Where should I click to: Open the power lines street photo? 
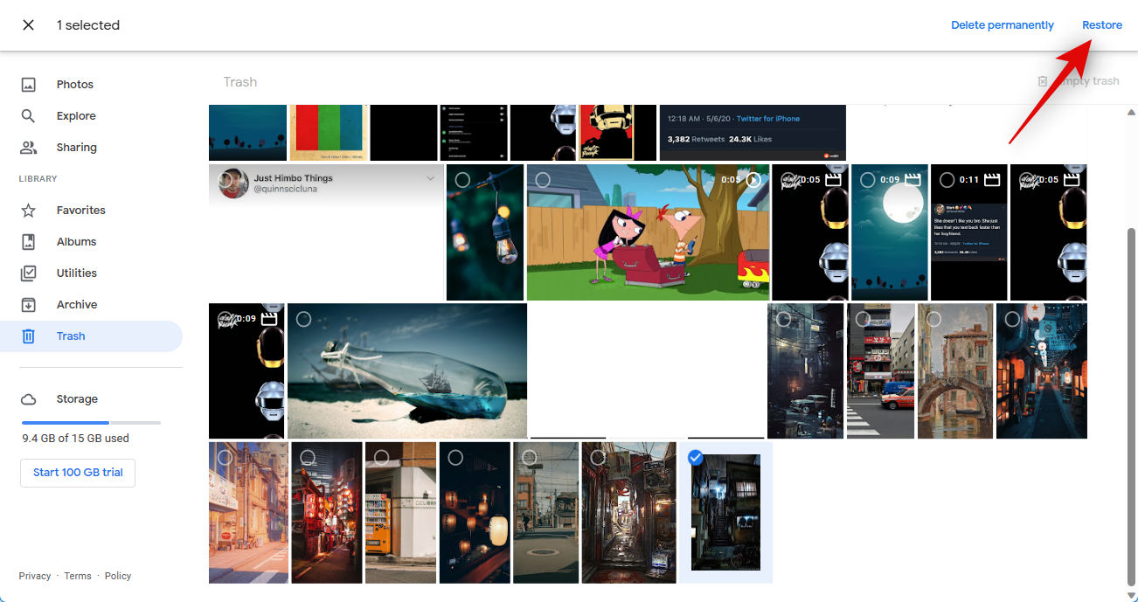546,513
